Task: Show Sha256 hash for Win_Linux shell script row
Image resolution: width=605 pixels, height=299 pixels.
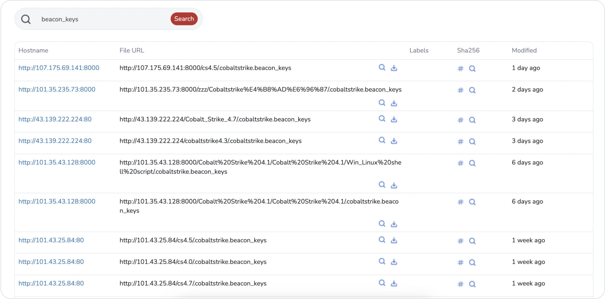Action: (460, 163)
